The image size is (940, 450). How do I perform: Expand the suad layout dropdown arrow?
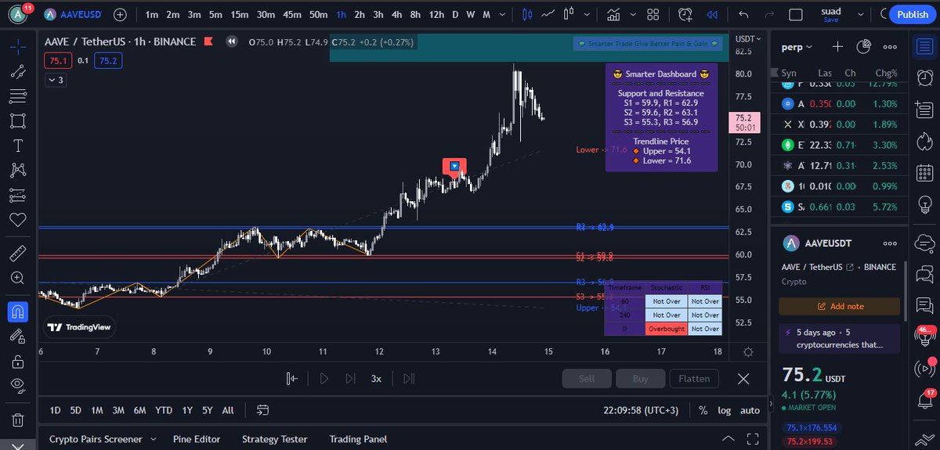pos(860,14)
